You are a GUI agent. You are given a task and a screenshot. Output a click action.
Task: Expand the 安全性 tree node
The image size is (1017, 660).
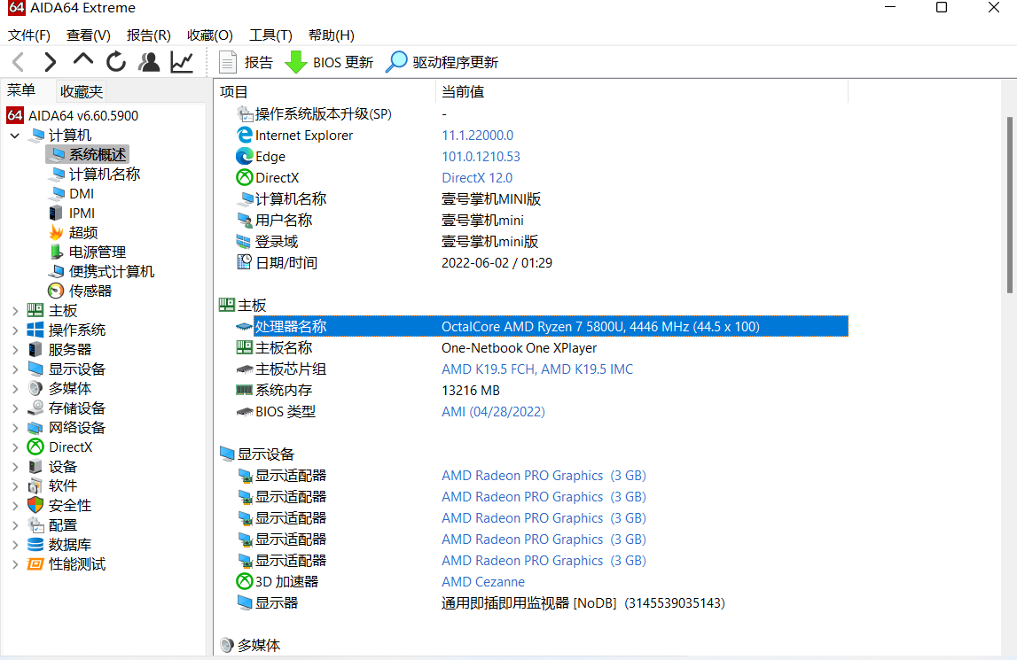(15, 506)
